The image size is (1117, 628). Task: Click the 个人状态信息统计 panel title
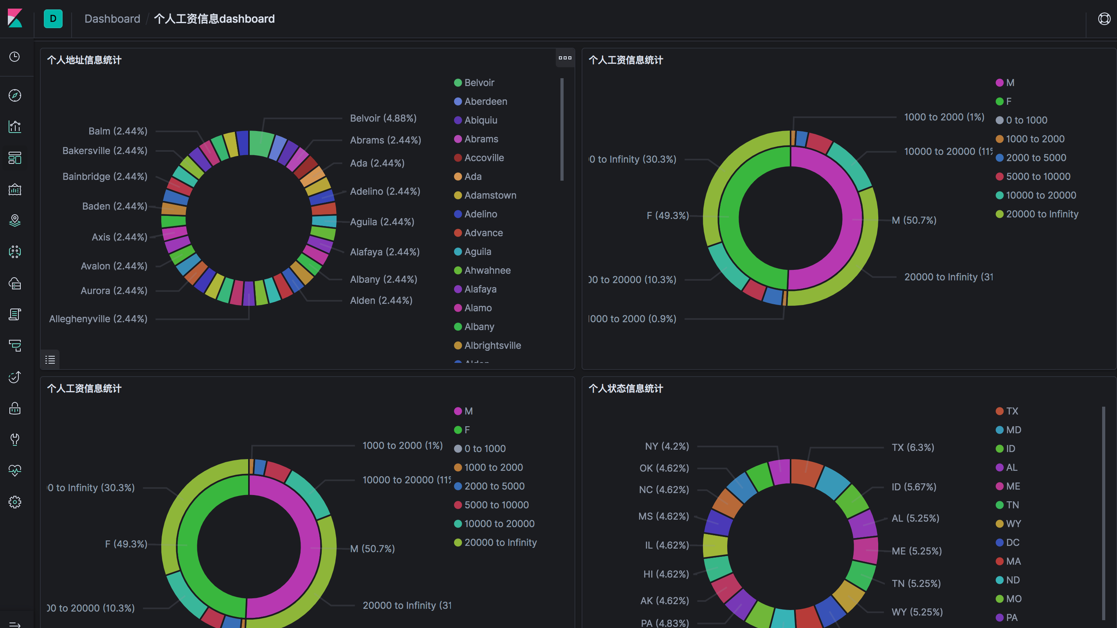(x=626, y=389)
